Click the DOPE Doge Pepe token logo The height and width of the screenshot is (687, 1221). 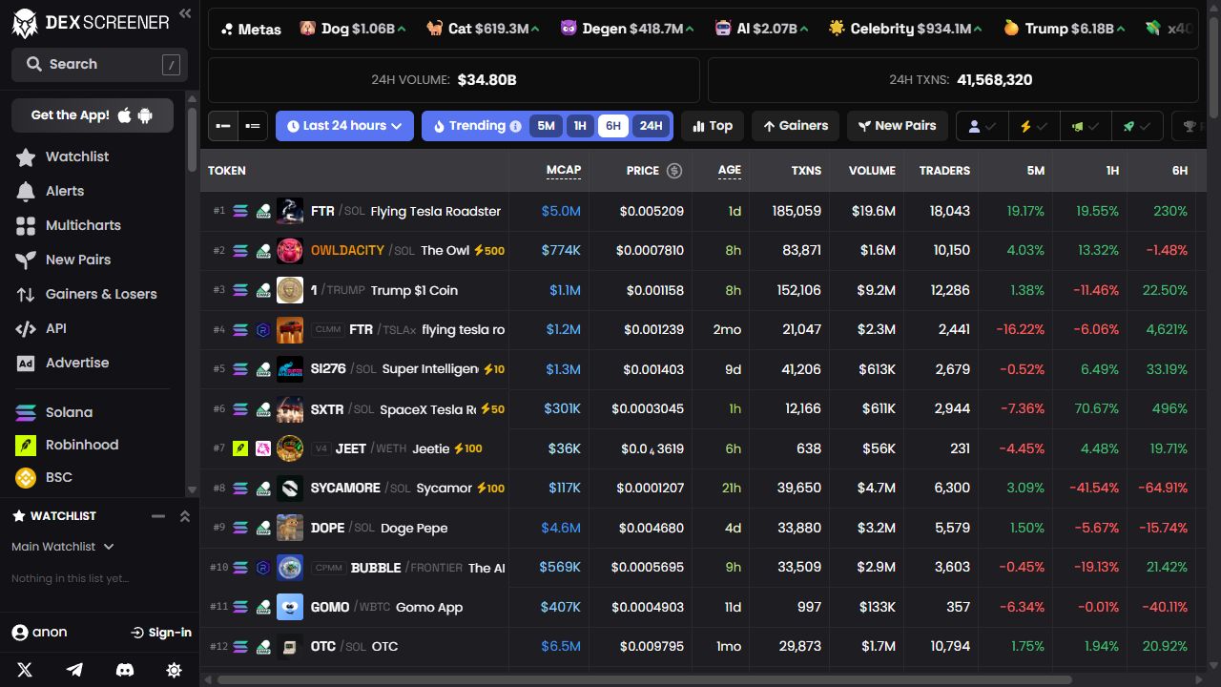click(x=290, y=528)
